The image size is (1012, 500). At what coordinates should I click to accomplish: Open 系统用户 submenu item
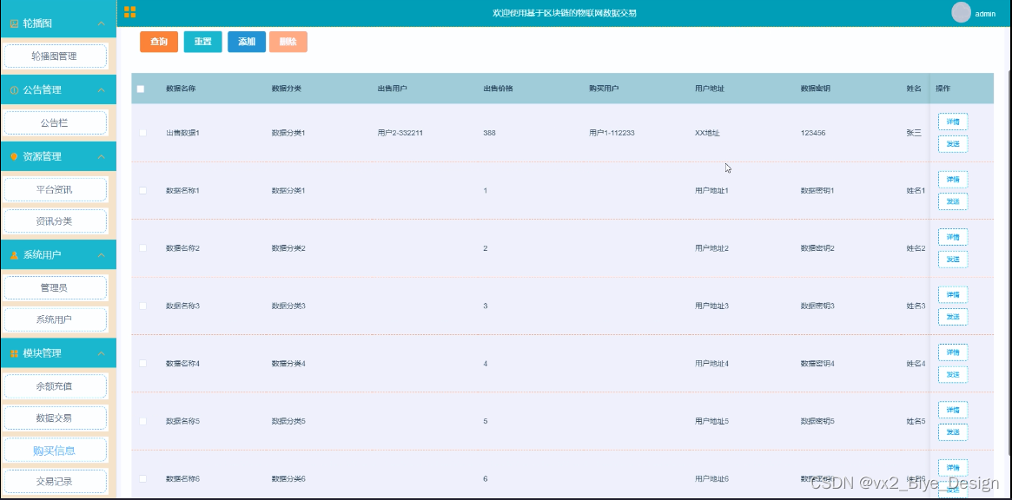55,319
